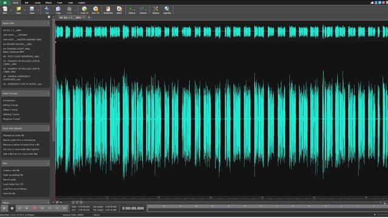Image resolution: width=388 pixels, height=218 pixels.
Task: Click the New file toolbar icon
Action: (5, 10)
